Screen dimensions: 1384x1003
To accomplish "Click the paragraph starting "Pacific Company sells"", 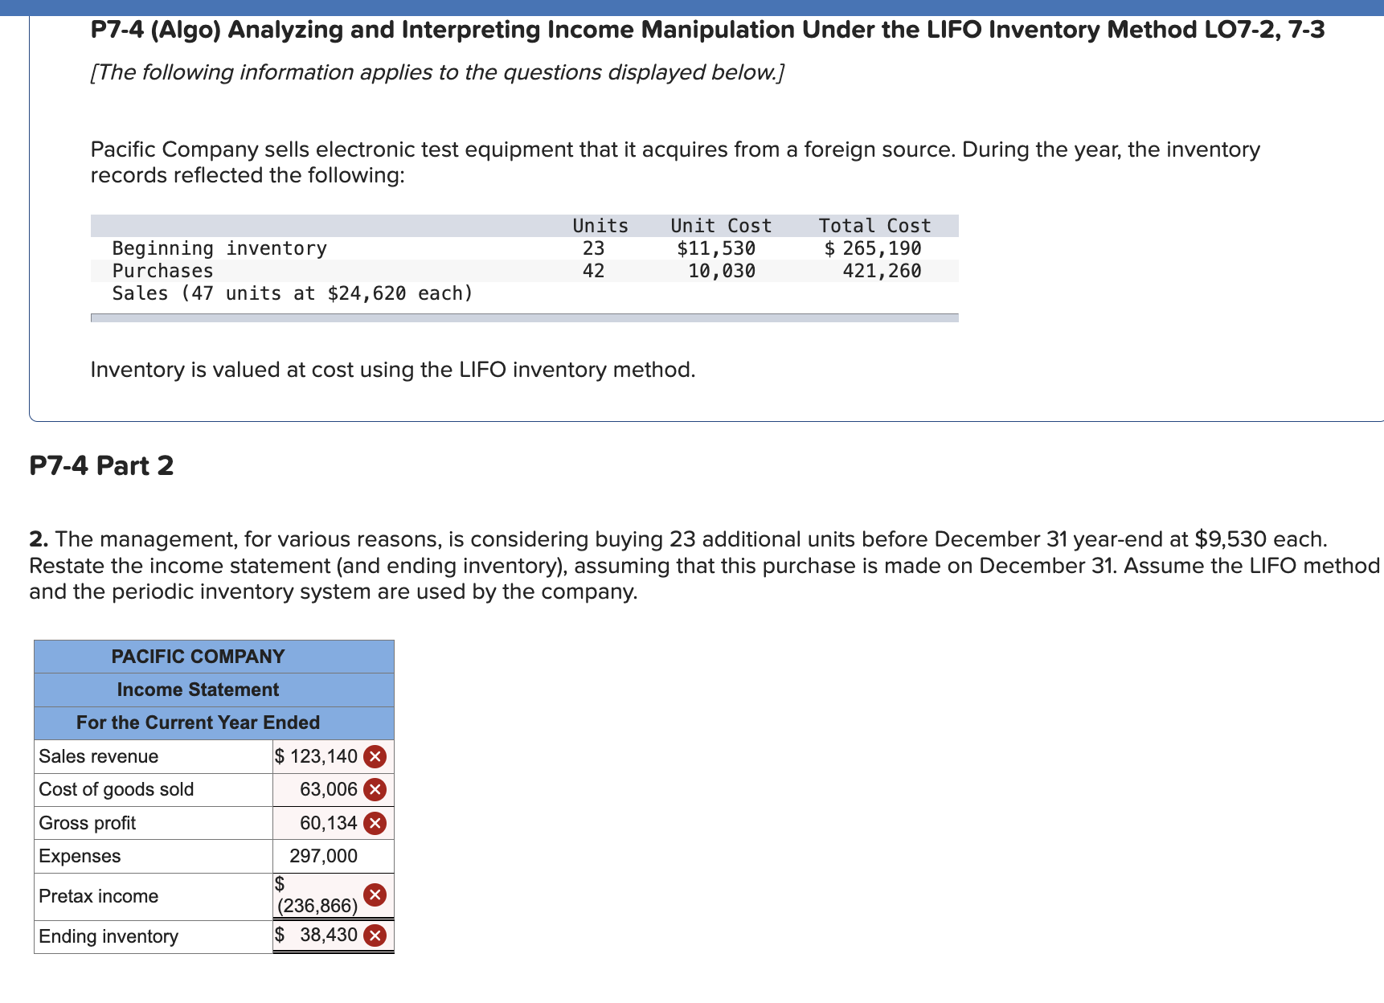I will click(675, 162).
